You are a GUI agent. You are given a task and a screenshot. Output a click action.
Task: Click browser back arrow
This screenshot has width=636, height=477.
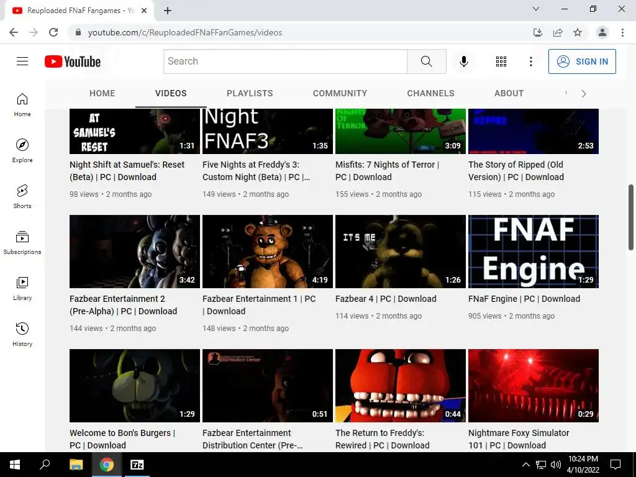coord(14,32)
